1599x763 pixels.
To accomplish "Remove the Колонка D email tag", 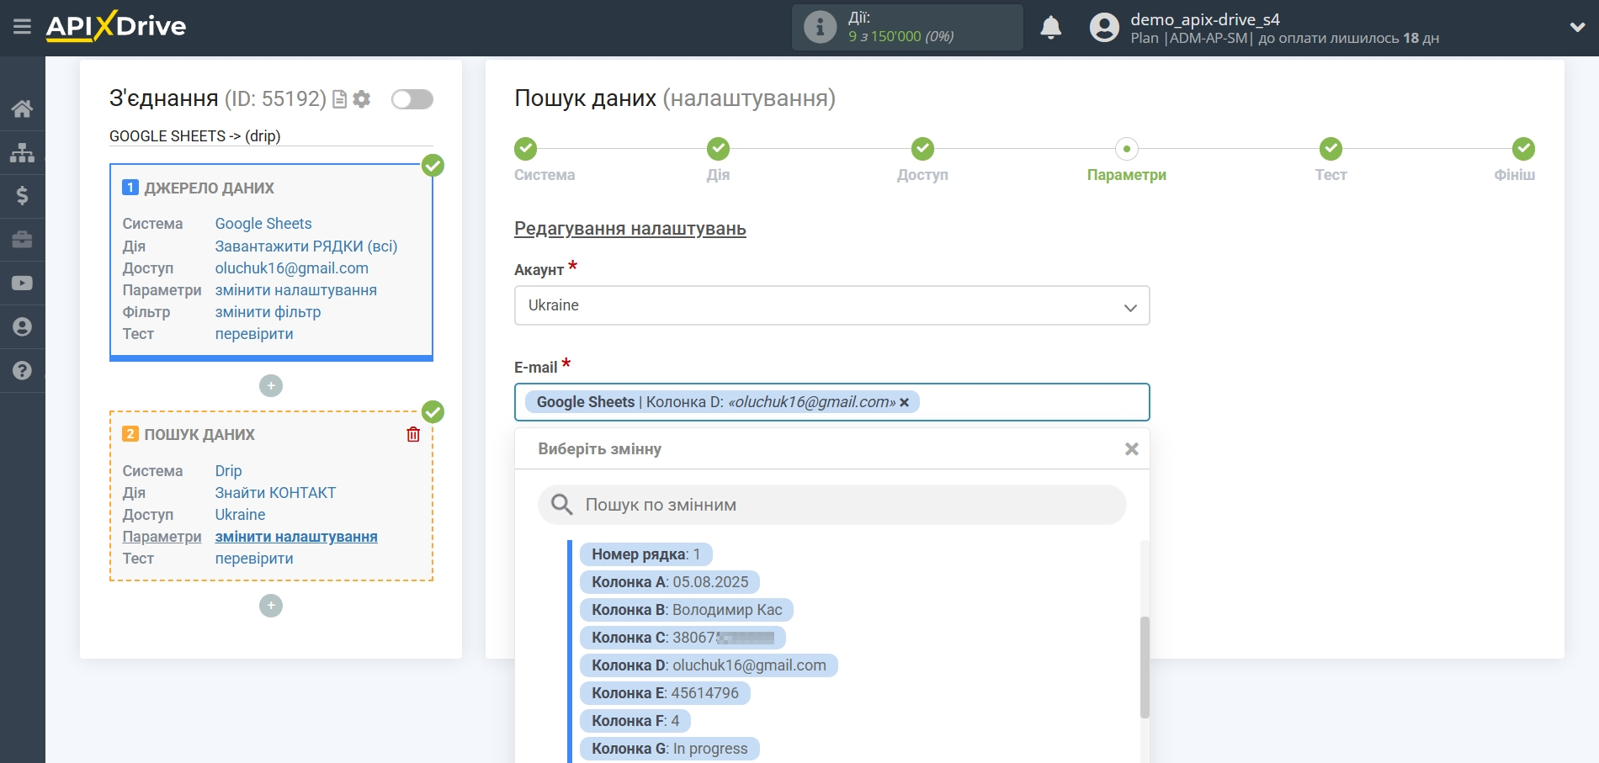I will (905, 403).
